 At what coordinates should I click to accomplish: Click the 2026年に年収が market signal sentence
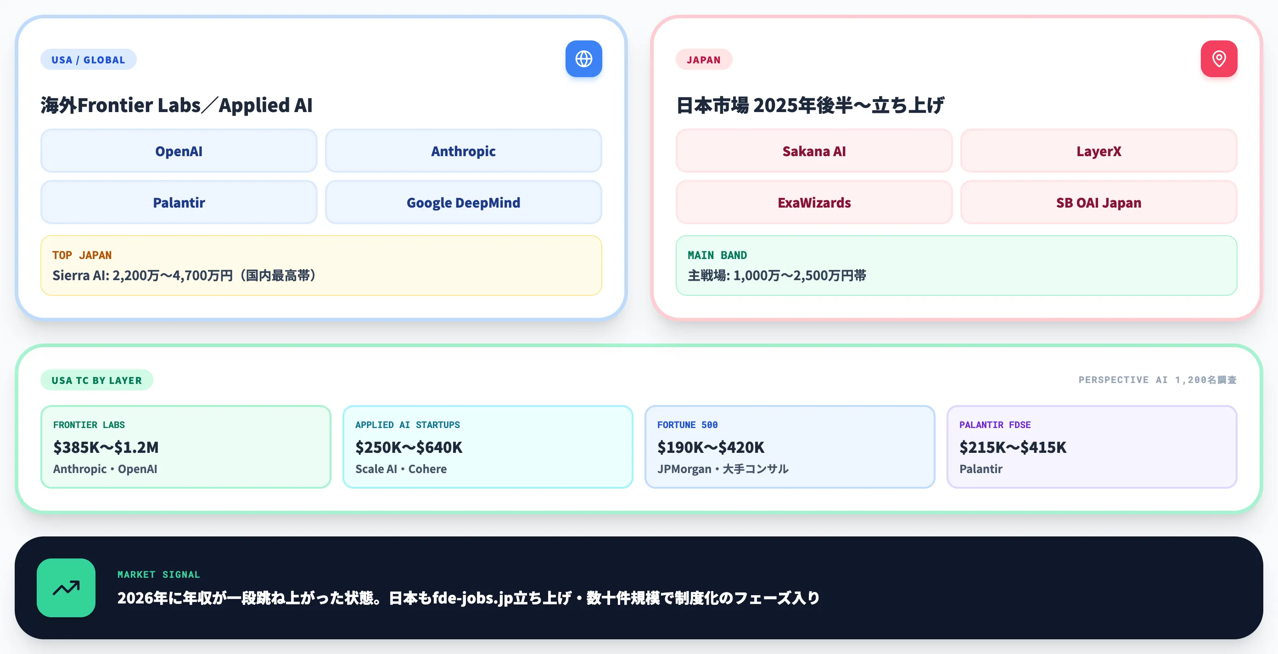click(468, 598)
